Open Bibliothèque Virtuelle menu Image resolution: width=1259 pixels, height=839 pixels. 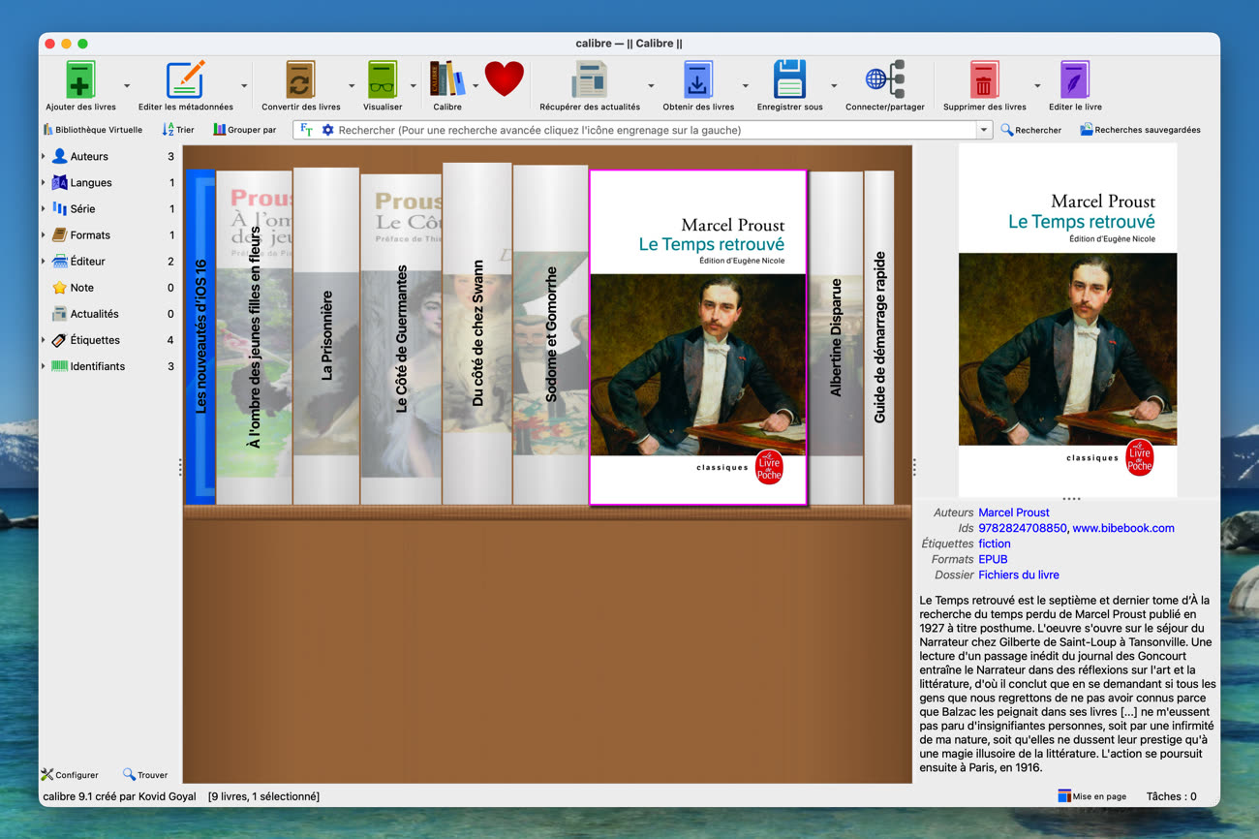coord(93,130)
